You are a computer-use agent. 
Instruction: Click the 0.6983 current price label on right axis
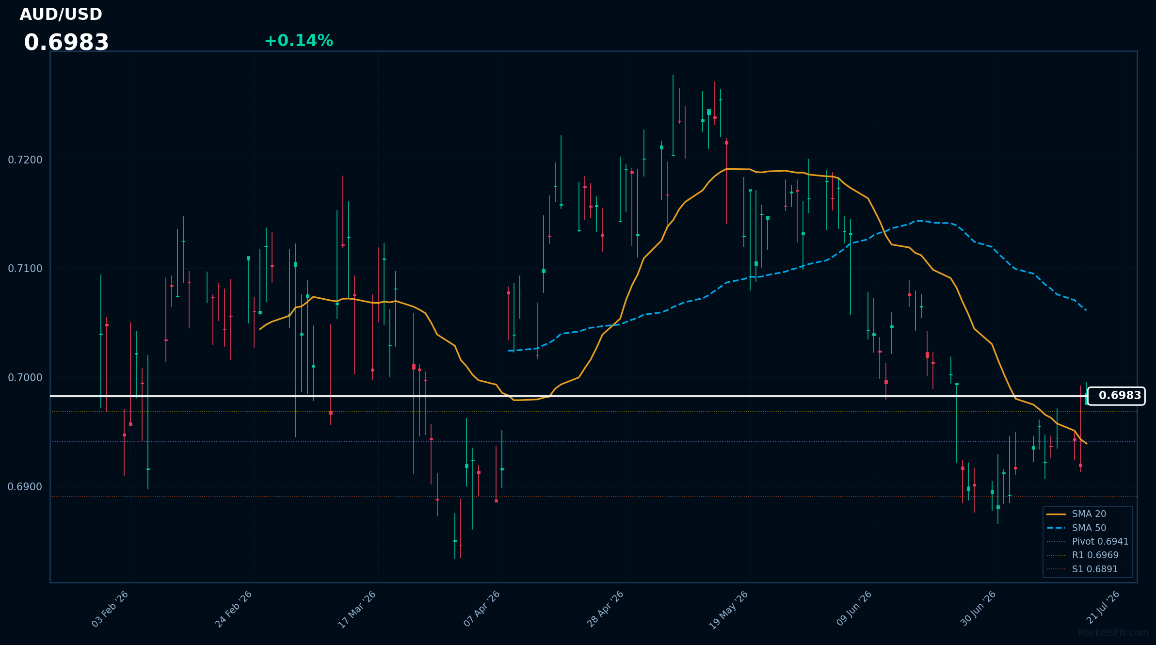point(1116,396)
